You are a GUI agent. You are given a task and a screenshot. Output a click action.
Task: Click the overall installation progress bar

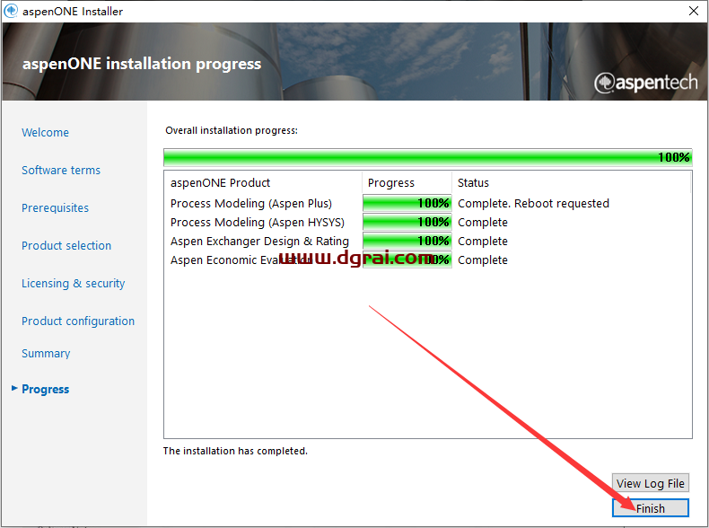click(x=428, y=157)
